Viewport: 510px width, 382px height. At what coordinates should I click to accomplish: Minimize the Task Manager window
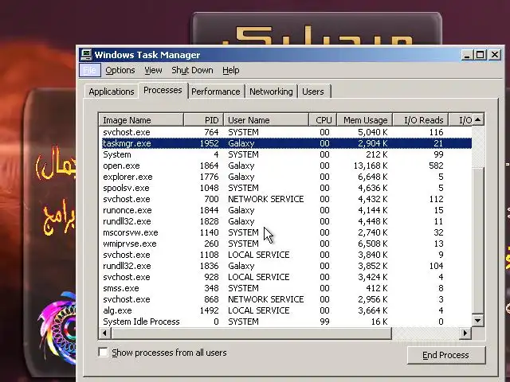(x=467, y=55)
